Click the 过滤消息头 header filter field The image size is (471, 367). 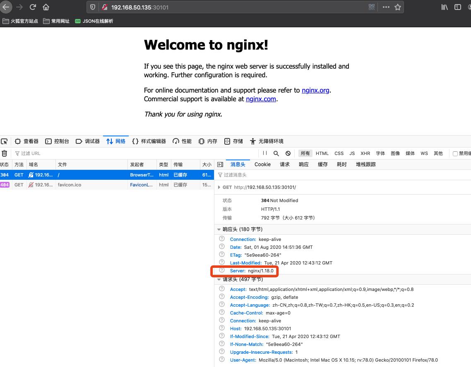(x=342, y=175)
